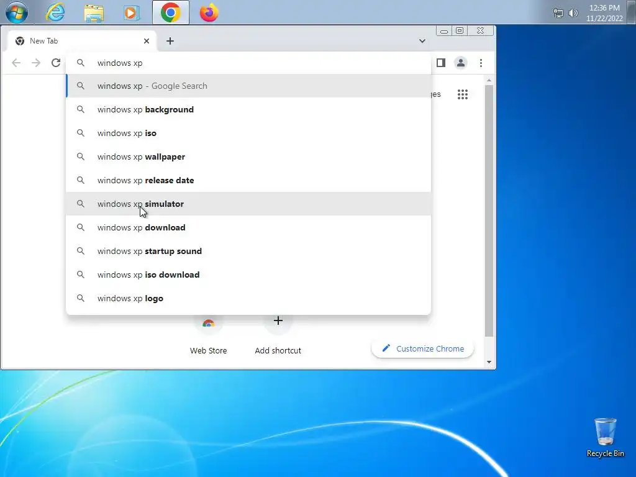
Task: Pick the 'windows xp iso' suggestion
Action: coord(248,133)
